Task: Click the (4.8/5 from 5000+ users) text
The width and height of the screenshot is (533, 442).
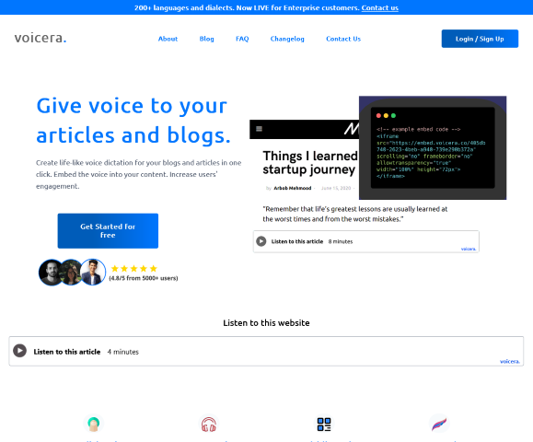Action: point(144,278)
